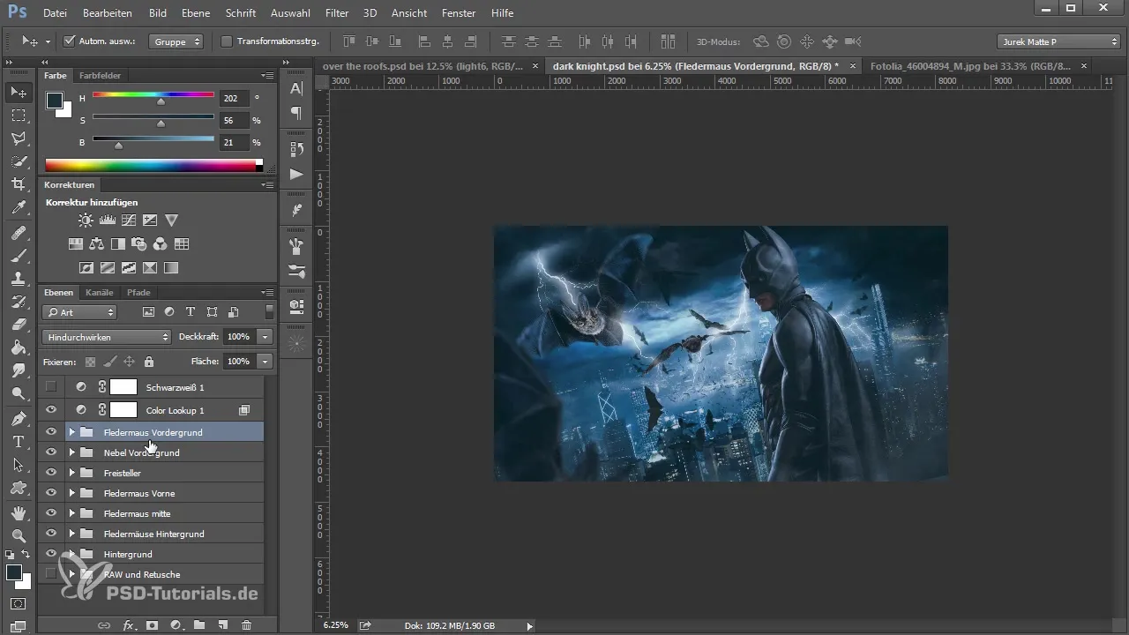Toggle Autom. ausw. checkbox
This screenshot has width=1129, height=635.
pos(71,41)
